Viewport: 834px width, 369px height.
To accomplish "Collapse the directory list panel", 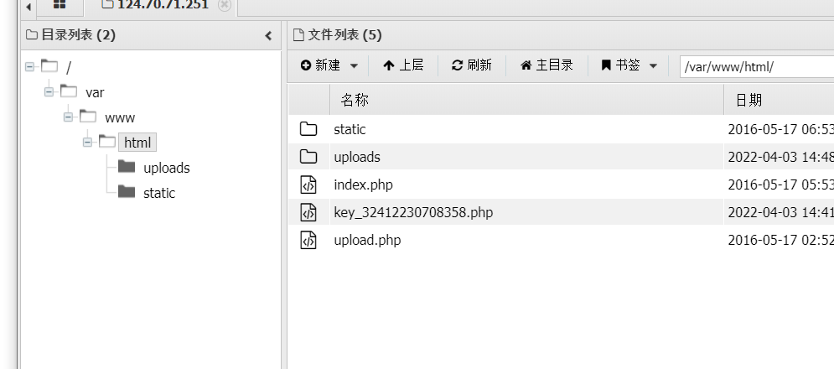I will click(268, 36).
